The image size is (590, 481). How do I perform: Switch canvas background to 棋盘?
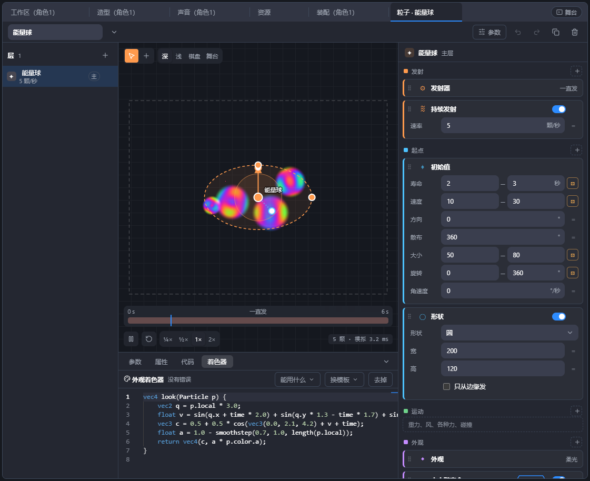pyautogui.click(x=195, y=56)
